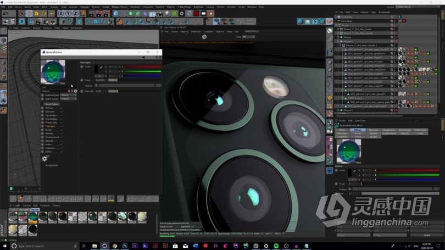
Task: Open the Material type dropdown in Material Editor
Action: [x=68, y=95]
